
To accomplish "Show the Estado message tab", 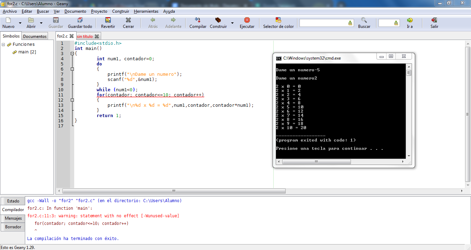I will [13, 201].
